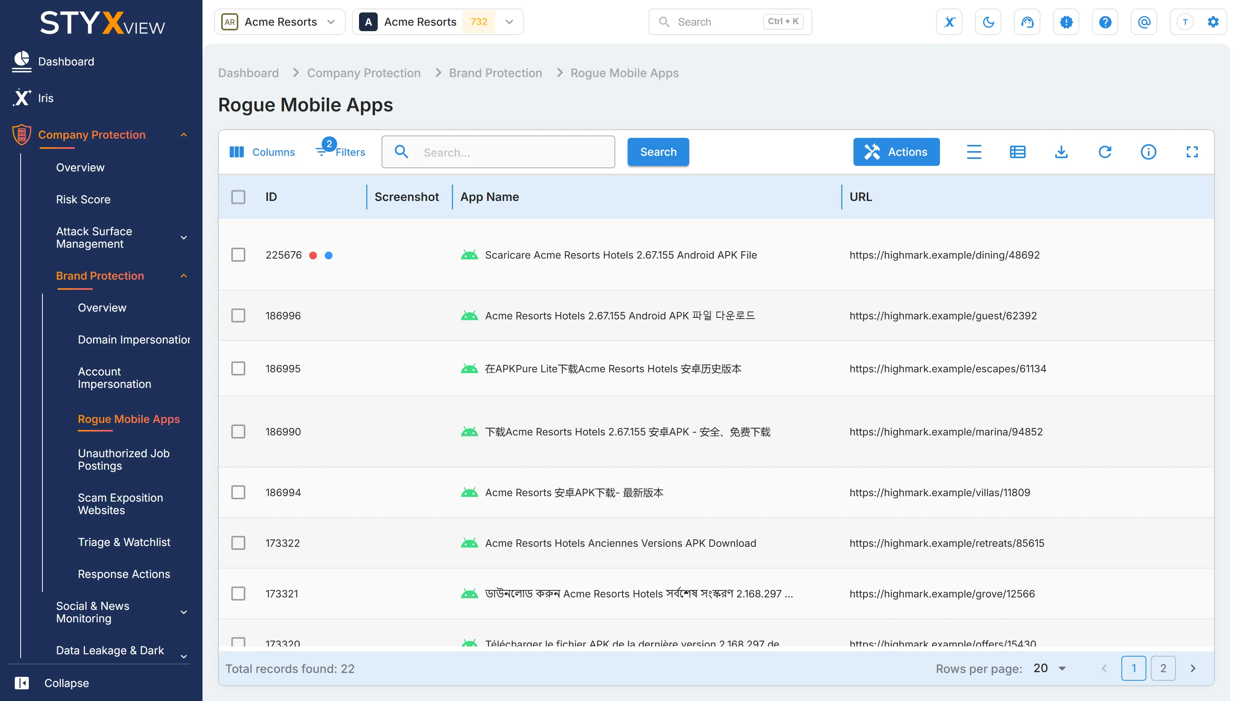Open Acme Resorts 732 company dropdown
The width and height of the screenshot is (1246, 701).
coord(437,22)
